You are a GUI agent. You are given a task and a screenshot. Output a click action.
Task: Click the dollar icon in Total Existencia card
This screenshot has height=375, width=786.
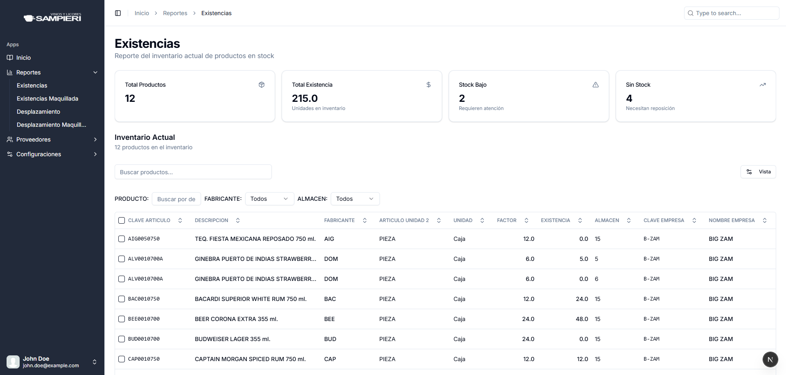pyautogui.click(x=429, y=85)
